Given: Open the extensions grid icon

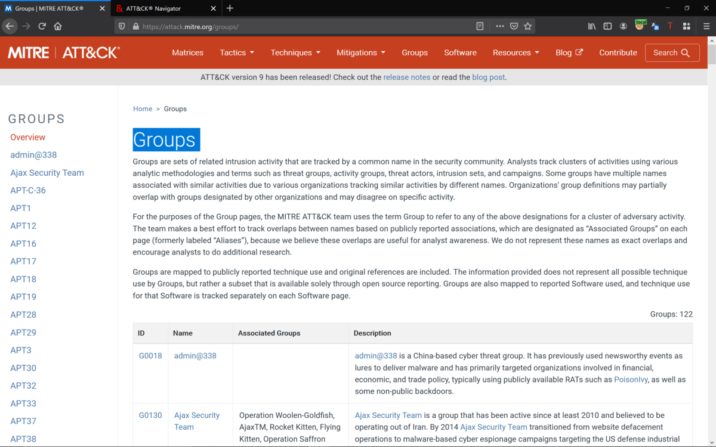Looking at the screenshot, I should click(x=686, y=26).
